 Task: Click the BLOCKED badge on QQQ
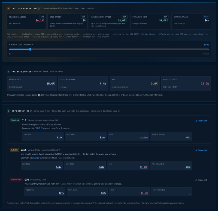coord(16,180)
